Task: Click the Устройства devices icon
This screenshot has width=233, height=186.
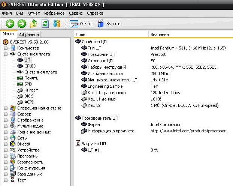Action: pos(13,150)
